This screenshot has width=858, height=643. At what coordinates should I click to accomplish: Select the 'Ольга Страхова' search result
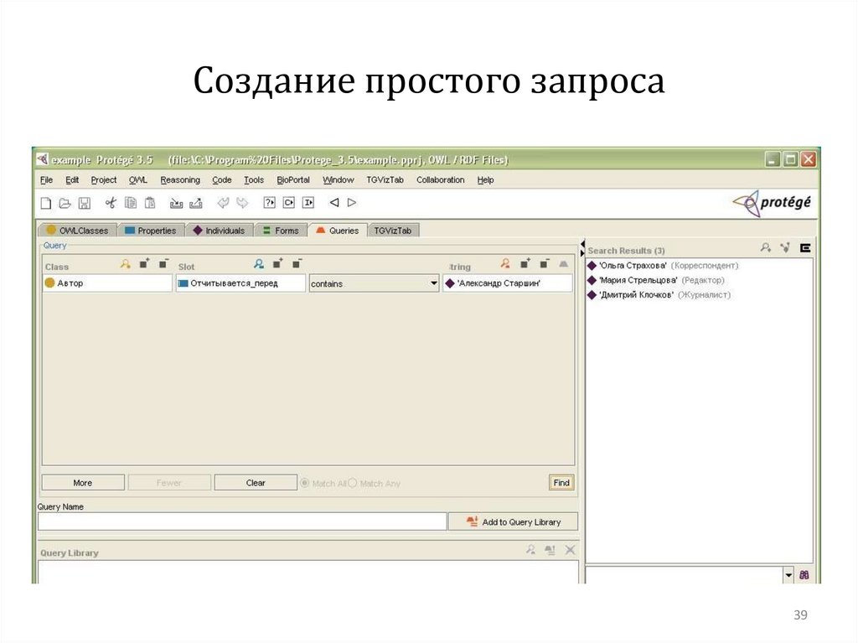pos(663,265)
